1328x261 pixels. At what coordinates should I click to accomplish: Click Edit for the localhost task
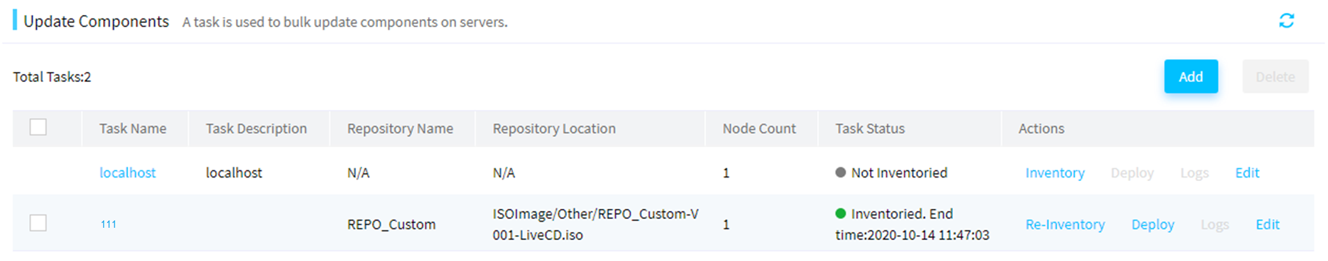pos(1247,173)
